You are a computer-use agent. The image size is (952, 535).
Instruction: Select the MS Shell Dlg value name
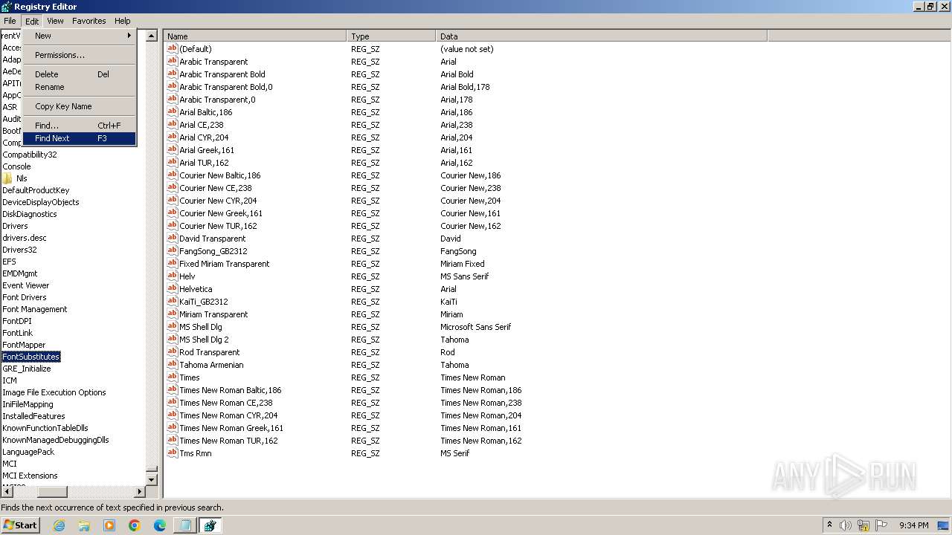[x=201, y=327]
